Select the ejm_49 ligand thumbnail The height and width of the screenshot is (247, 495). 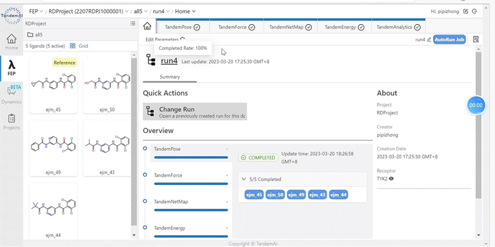[53, 148]
